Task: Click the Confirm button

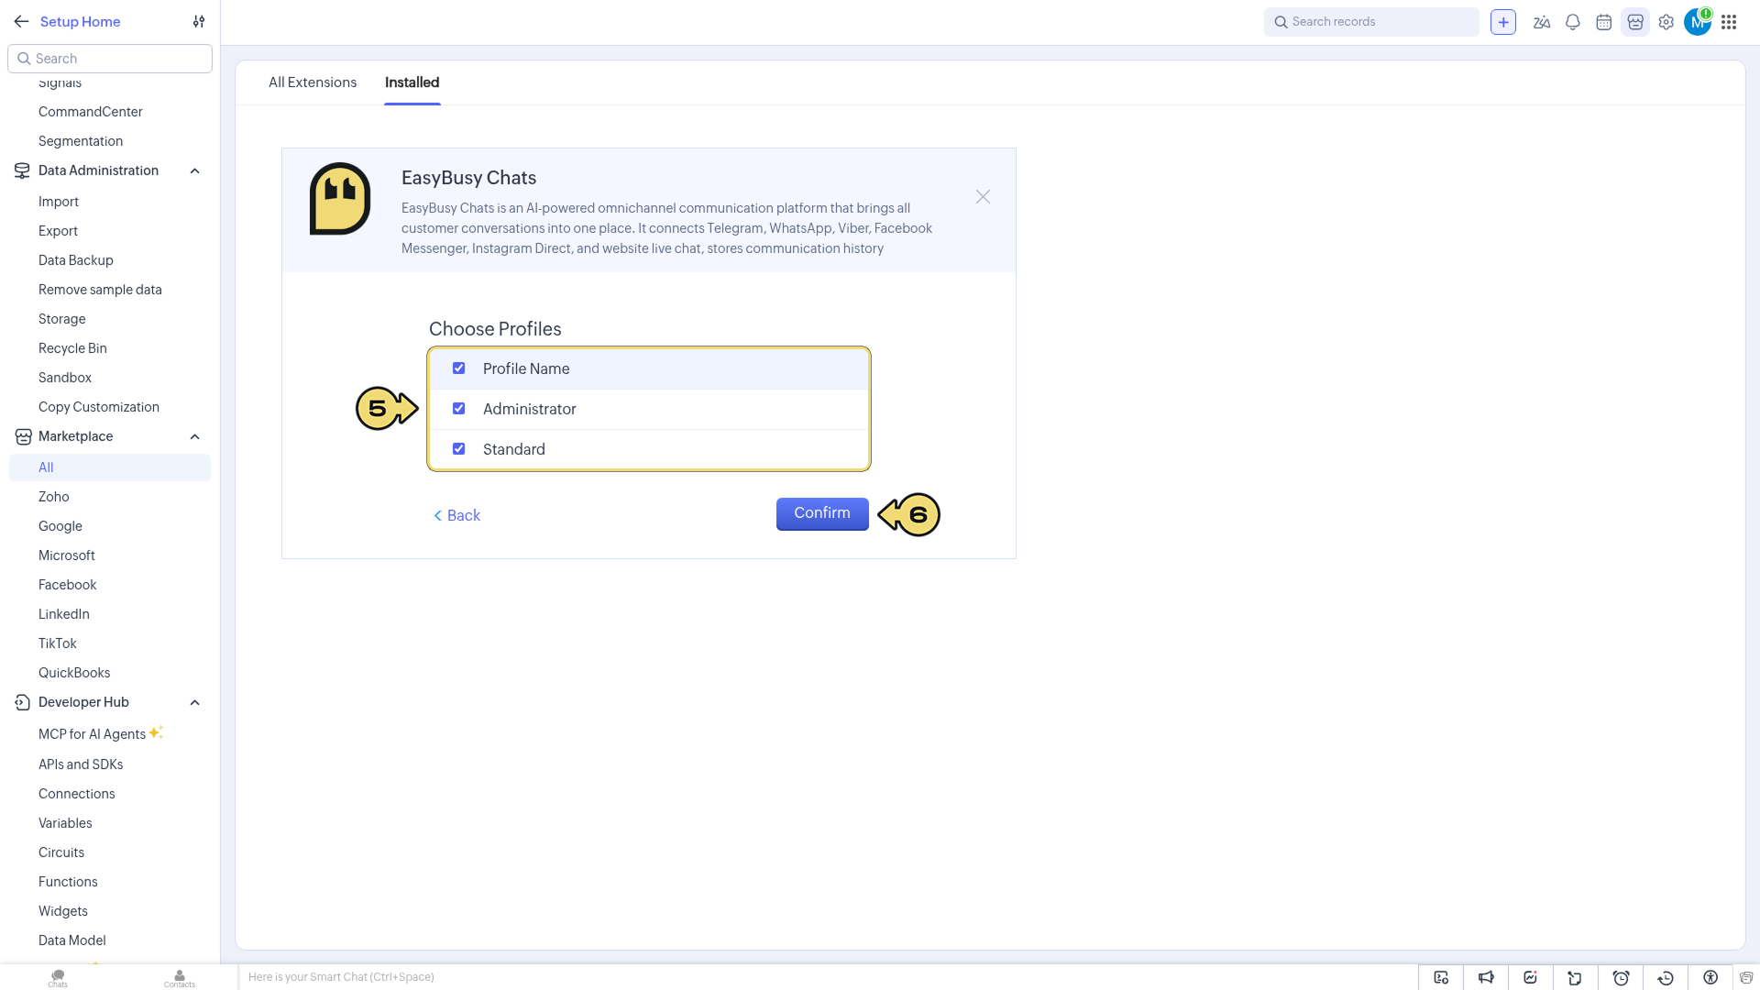Action: (x=822, y=513)
